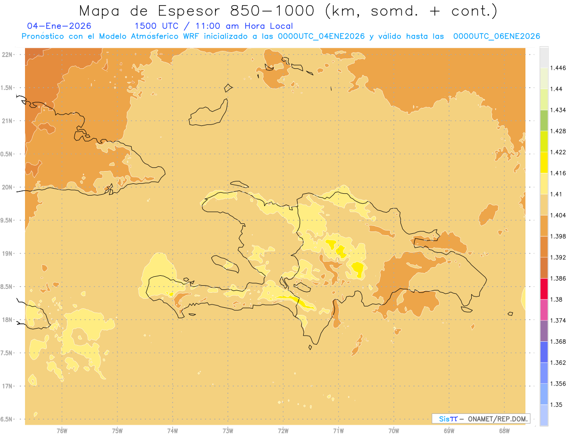Click the legend value 1.422
Image resolution: width=566 pixels, height=437 pixels.
coord(558,152)
